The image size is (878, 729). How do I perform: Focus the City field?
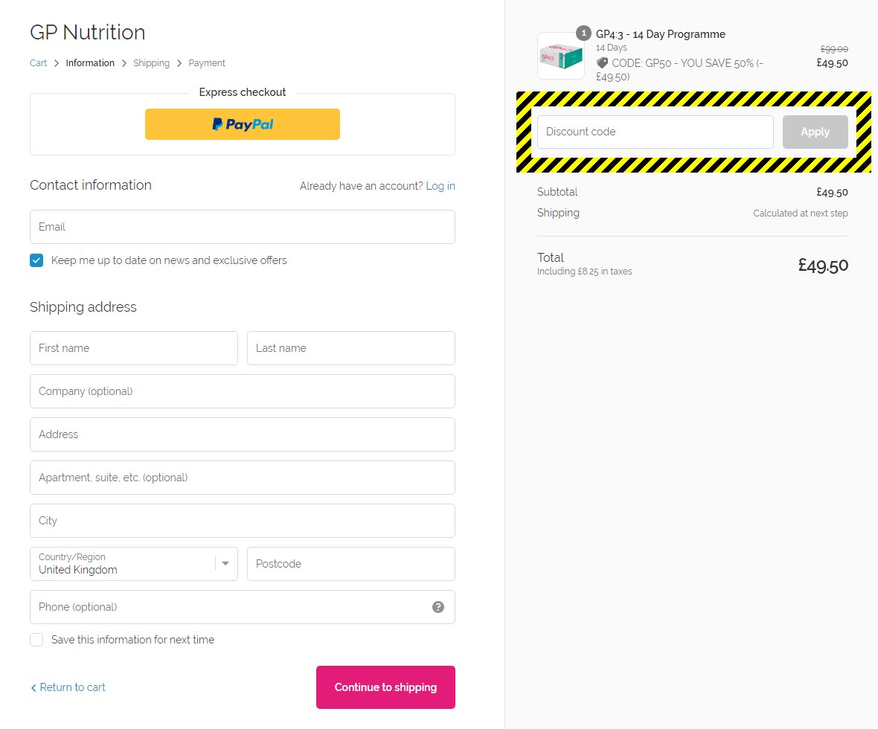tap(243, 521)
